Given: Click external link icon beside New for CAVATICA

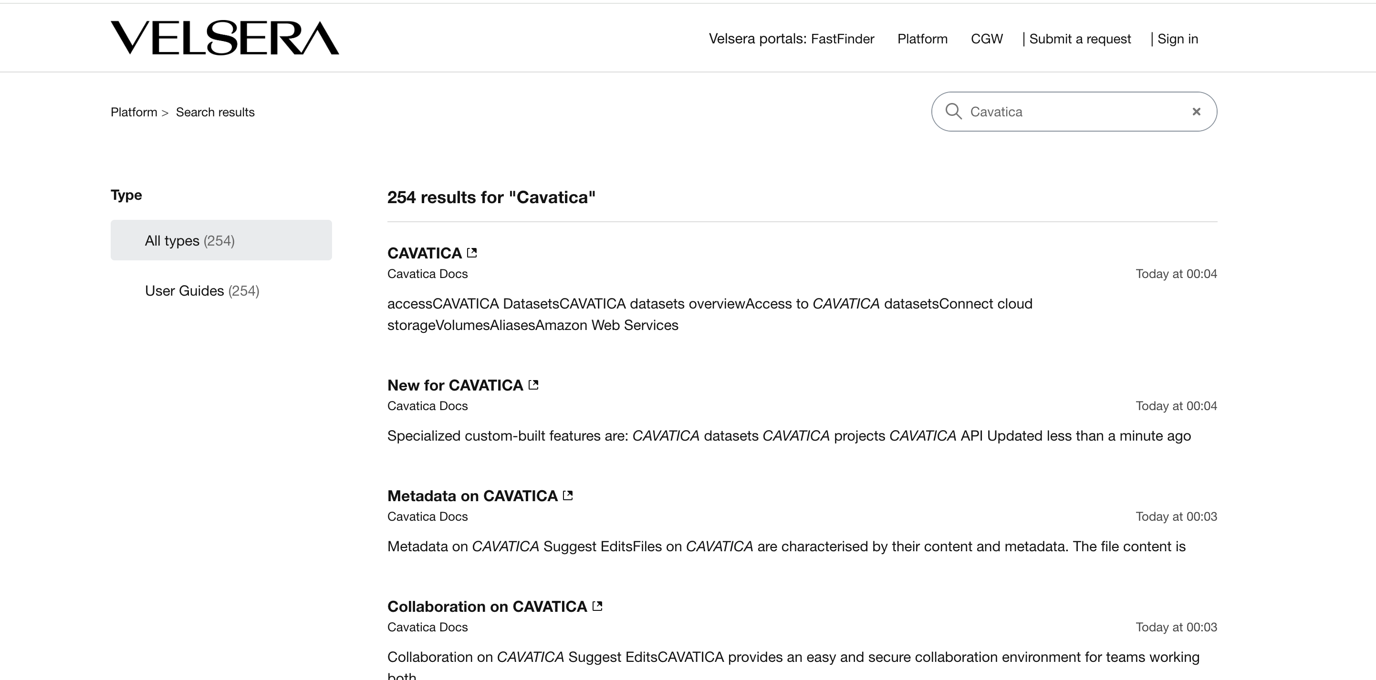Looking at the screenshot, I should click(533, 385).
